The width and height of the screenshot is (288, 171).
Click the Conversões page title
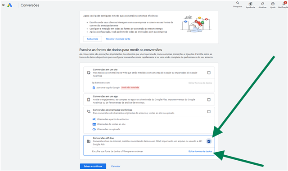pos(30,5)
